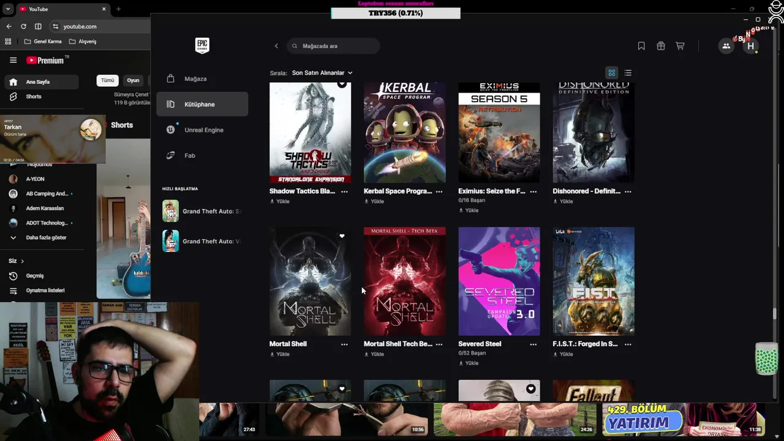Switch library to list view
The image size is (784, 441).
628,73
